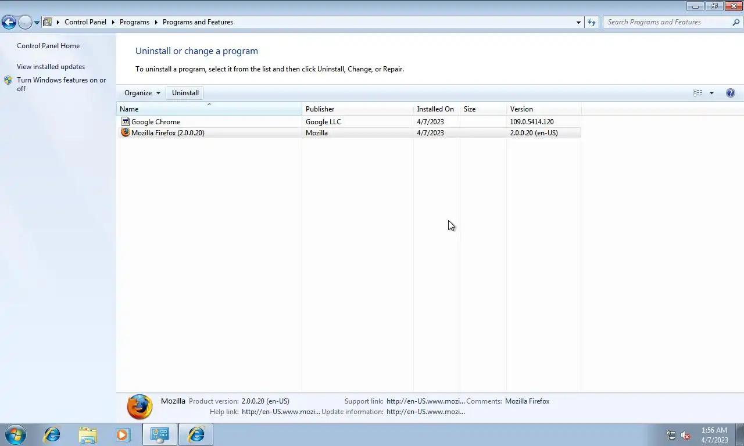The height and width of the screenshot is (446, 744).
Task: Open View installed updates
Action: tap(51, 67)
